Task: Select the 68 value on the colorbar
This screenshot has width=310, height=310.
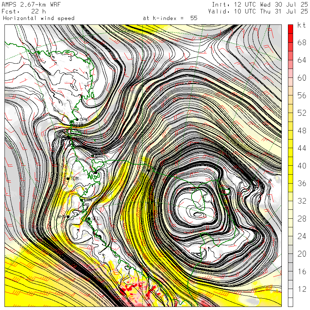Action: coord(302,42)
